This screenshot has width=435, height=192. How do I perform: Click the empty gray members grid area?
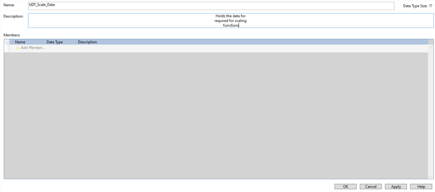pyautogui.click(x=212, y=114)
